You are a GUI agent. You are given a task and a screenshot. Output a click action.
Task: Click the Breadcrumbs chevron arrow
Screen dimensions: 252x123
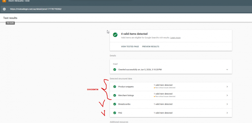227,104
